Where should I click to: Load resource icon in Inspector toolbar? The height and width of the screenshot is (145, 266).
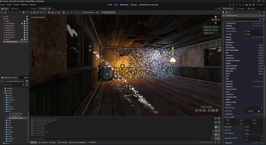tap(227, 12)
